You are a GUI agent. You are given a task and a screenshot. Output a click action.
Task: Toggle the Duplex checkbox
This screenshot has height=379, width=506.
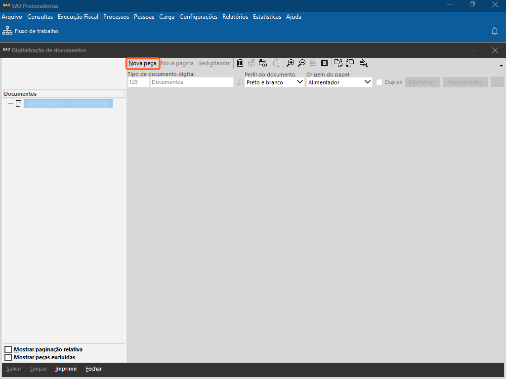click(x=379, y=82)
